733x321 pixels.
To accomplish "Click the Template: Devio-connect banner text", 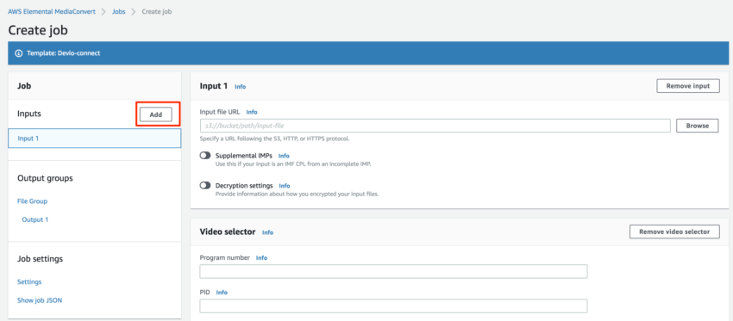I will pos(64,53).
